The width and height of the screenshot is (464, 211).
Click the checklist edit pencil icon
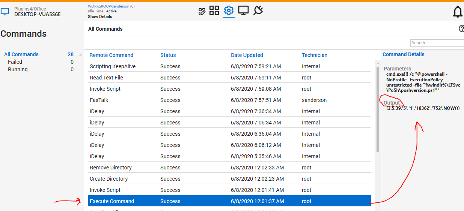[202, 11]
